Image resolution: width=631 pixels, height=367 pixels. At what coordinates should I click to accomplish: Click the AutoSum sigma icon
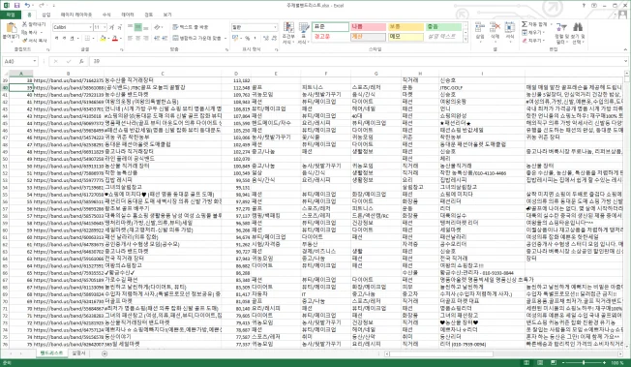point(525,24)
